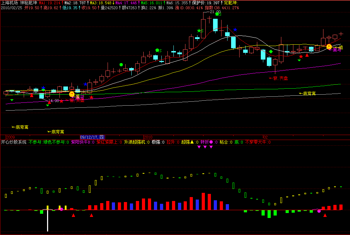Image resolution: width=350 pixels, height=235 pixels.
Task: Click the 2010 year marker on time axis
Action: point(148,137)
